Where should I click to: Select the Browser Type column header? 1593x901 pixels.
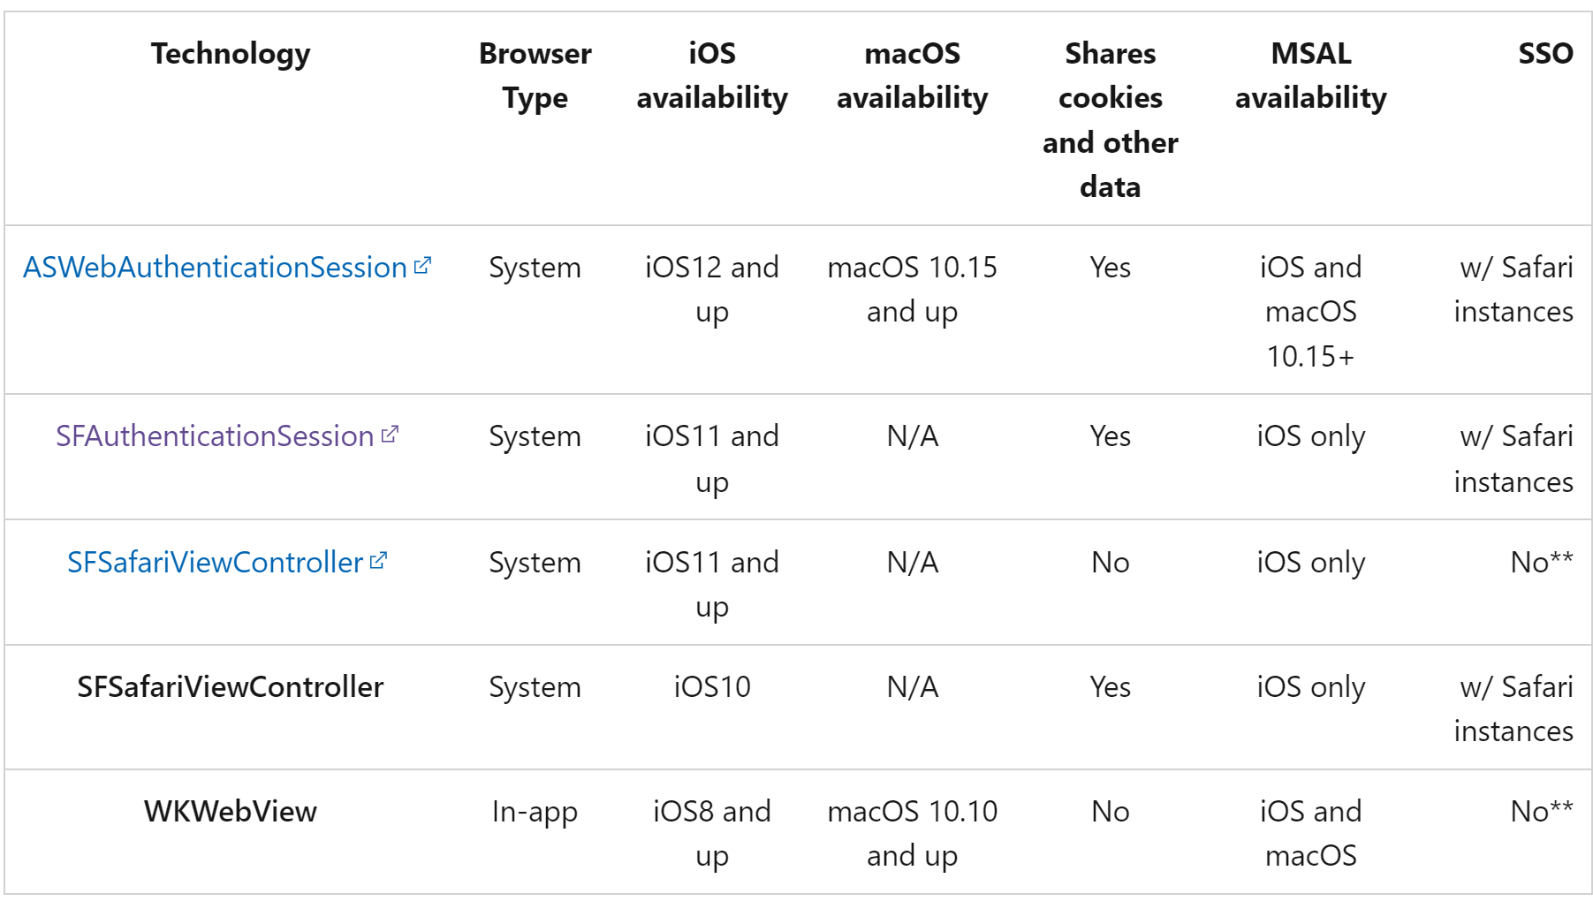pos(535,76)
